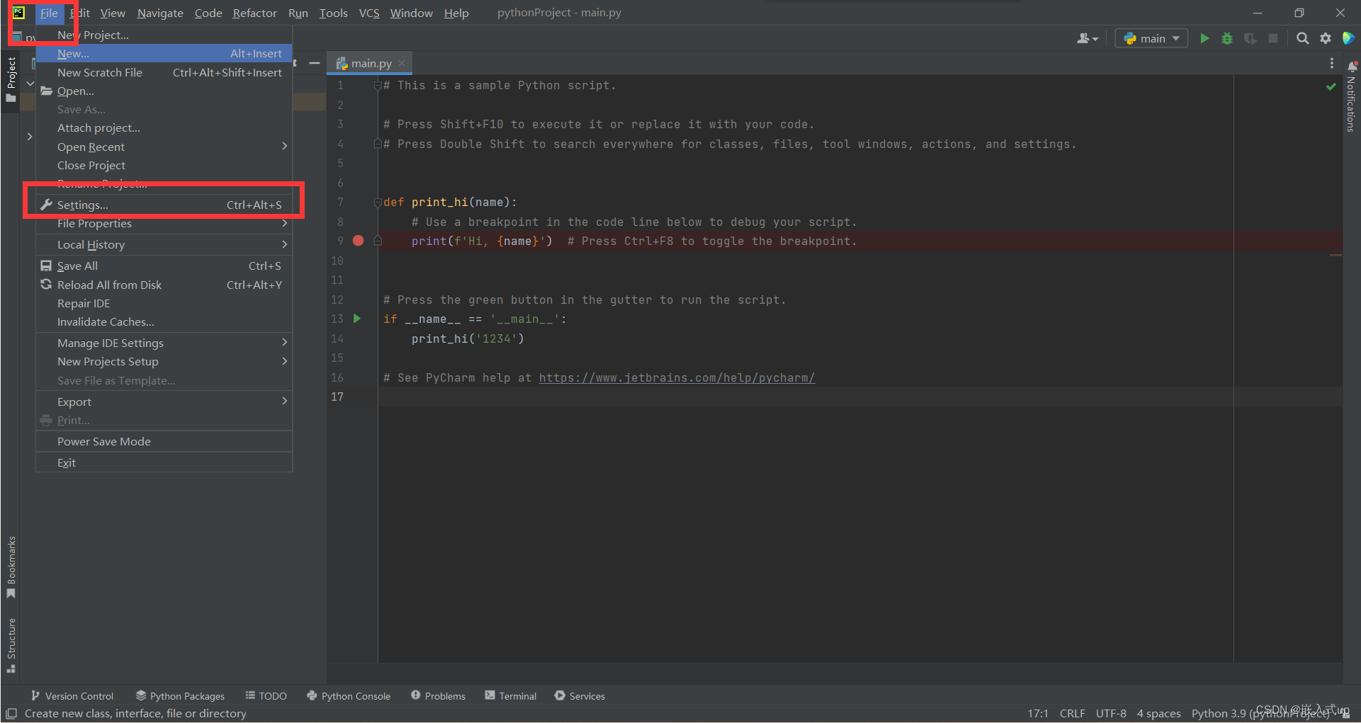The image size is (1361, 723).
Task: Select New... from the File menu
Action: point(164,53)
